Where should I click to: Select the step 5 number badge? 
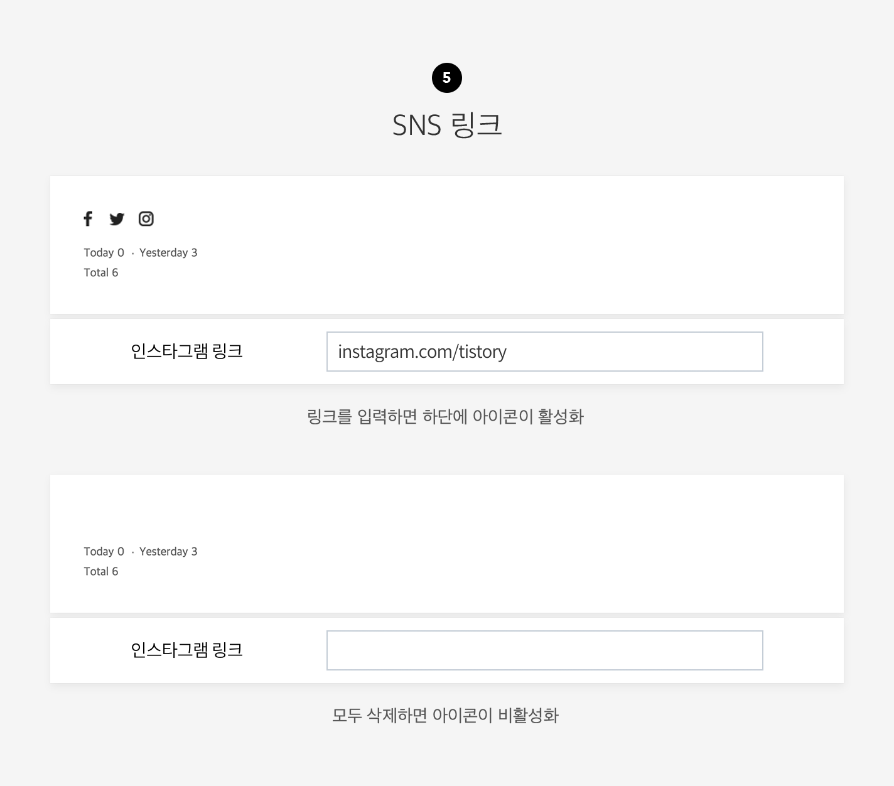[447, 78]
